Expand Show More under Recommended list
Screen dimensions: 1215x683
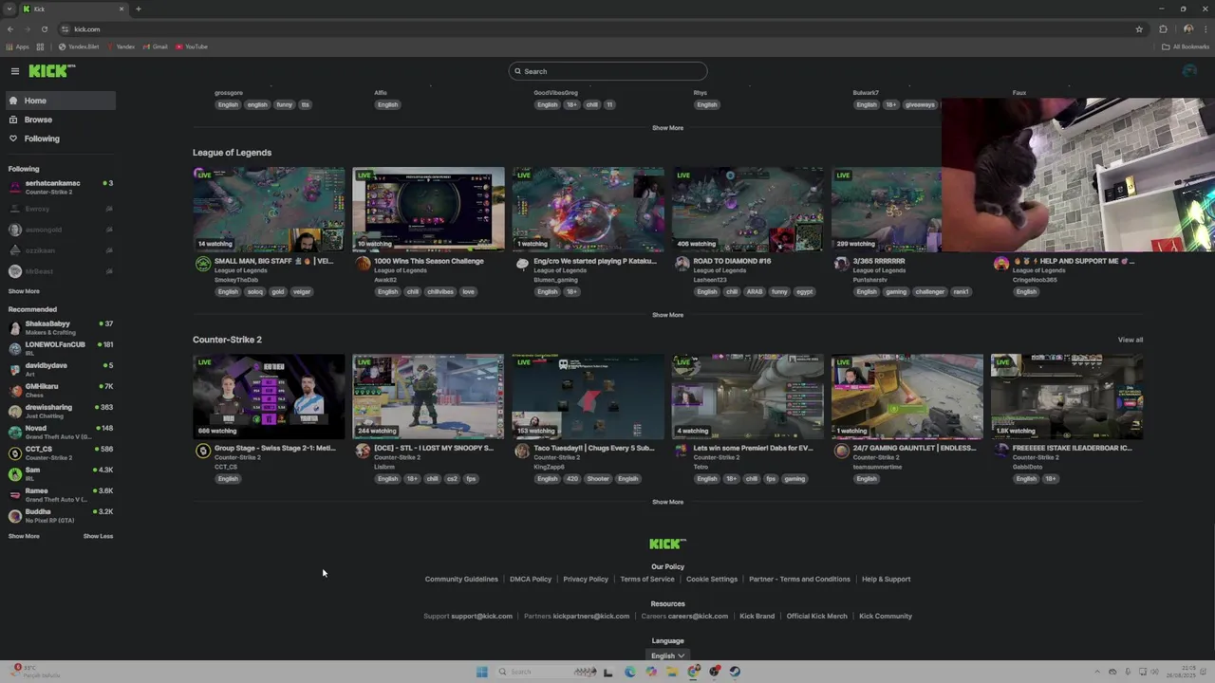(x=24, y=536)
